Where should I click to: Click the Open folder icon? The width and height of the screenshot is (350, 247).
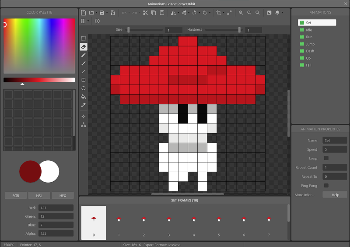pos(91,13)
